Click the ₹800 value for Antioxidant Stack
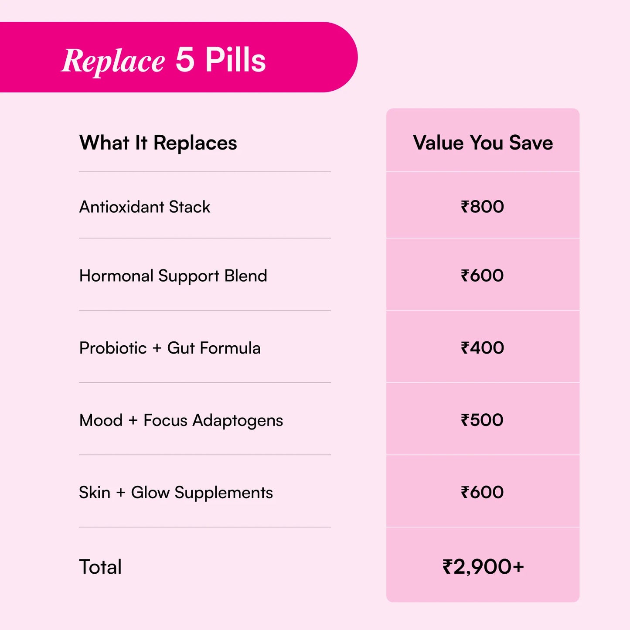 (482, 207)
